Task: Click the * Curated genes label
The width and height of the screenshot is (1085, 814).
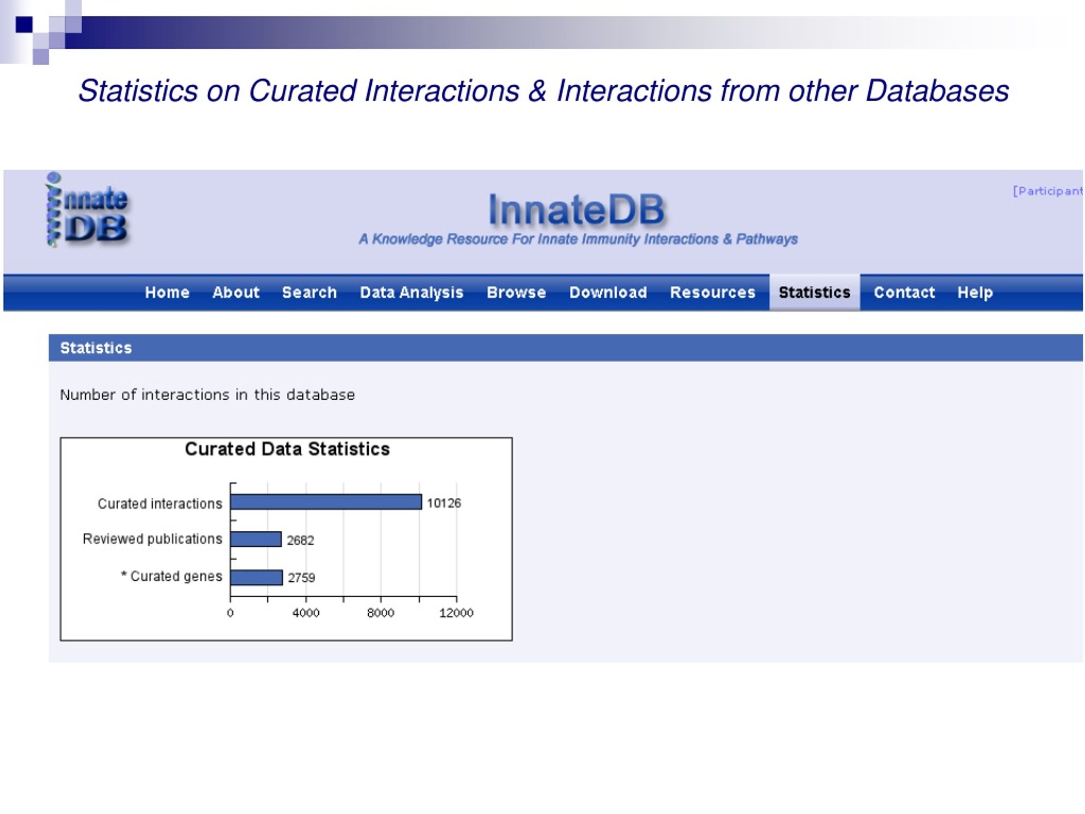Action: tap(172, 577)
